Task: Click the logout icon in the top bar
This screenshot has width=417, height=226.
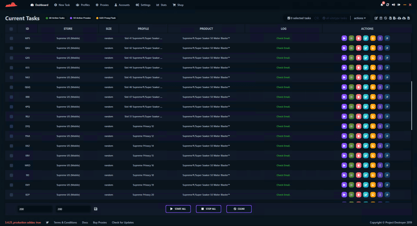Action: click(399, 5)
